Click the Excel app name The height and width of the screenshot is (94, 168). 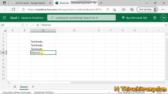pos(14,18)
